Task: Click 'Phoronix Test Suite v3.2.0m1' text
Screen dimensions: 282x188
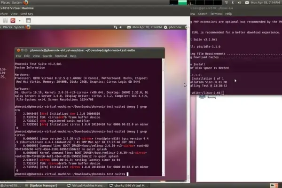Action: (38, 64)
